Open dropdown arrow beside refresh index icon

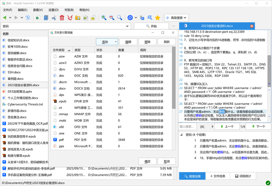(136, 18)
